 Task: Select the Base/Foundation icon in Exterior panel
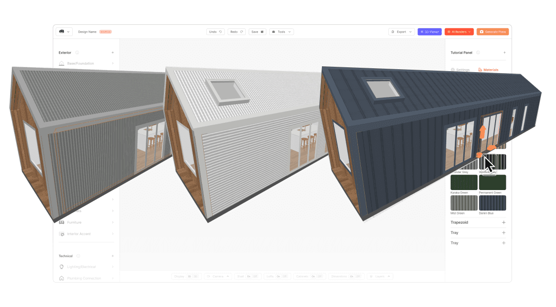coord(61,63)
